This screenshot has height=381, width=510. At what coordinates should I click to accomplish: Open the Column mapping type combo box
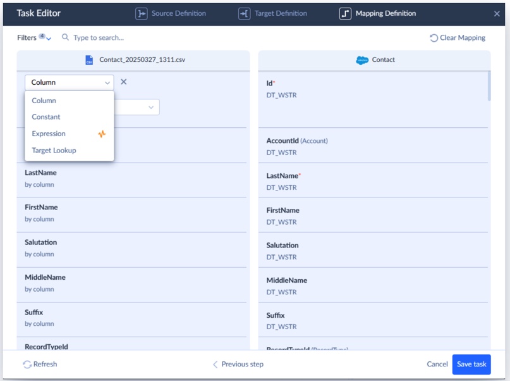[70, 82]
